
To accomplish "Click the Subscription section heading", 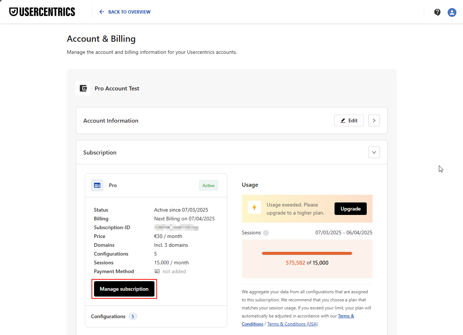I will pos(100,152).
